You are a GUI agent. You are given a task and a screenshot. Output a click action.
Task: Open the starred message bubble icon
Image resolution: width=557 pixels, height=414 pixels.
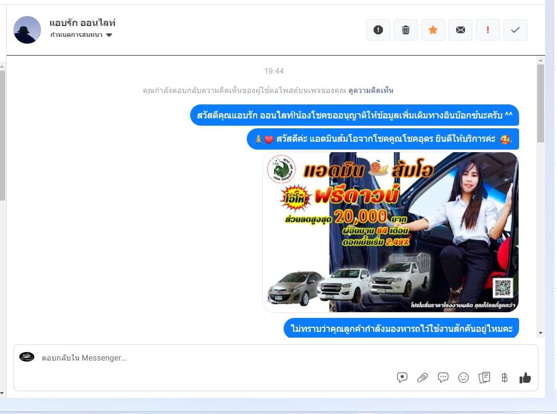[x=402, y=378]
